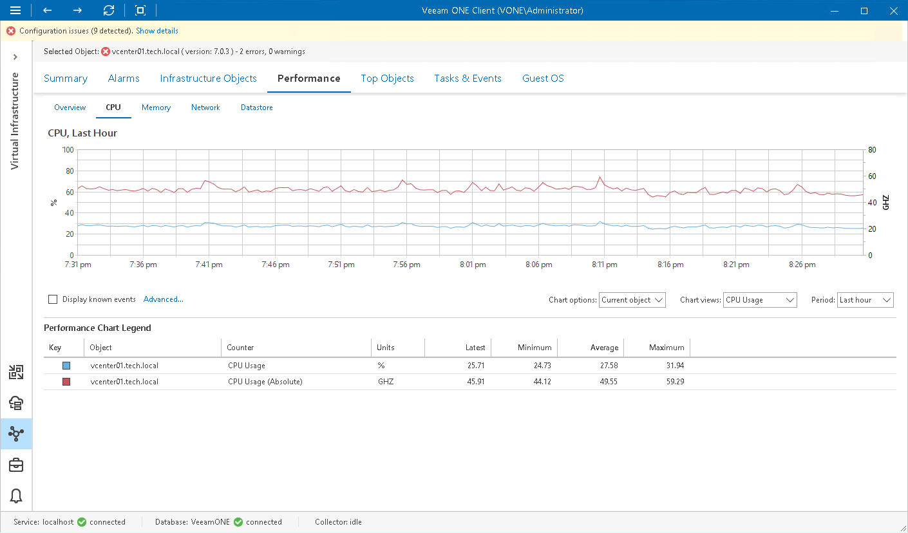Open the Top Objects tab
Screen dimensions: 908x533
(387, 79)
